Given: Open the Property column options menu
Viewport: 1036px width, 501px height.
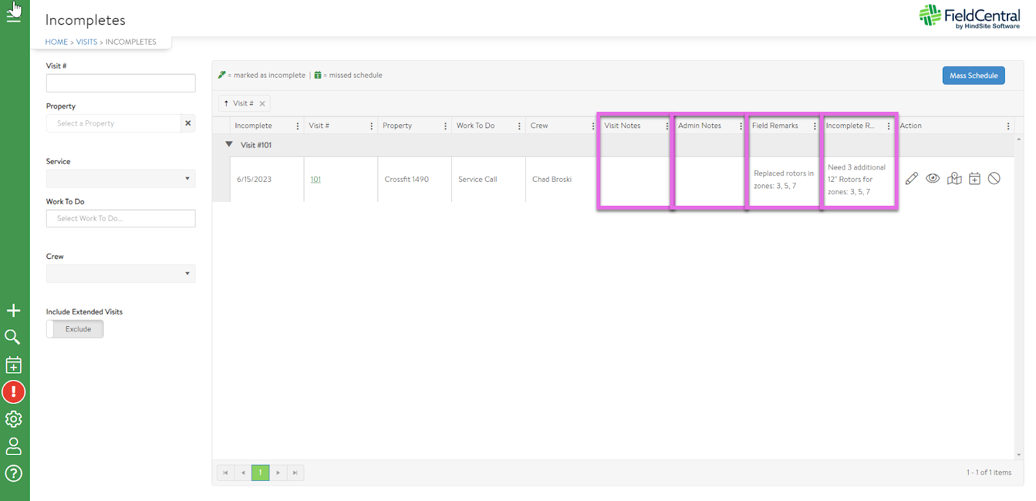Looking at the screenshot, I should [445, 126].
